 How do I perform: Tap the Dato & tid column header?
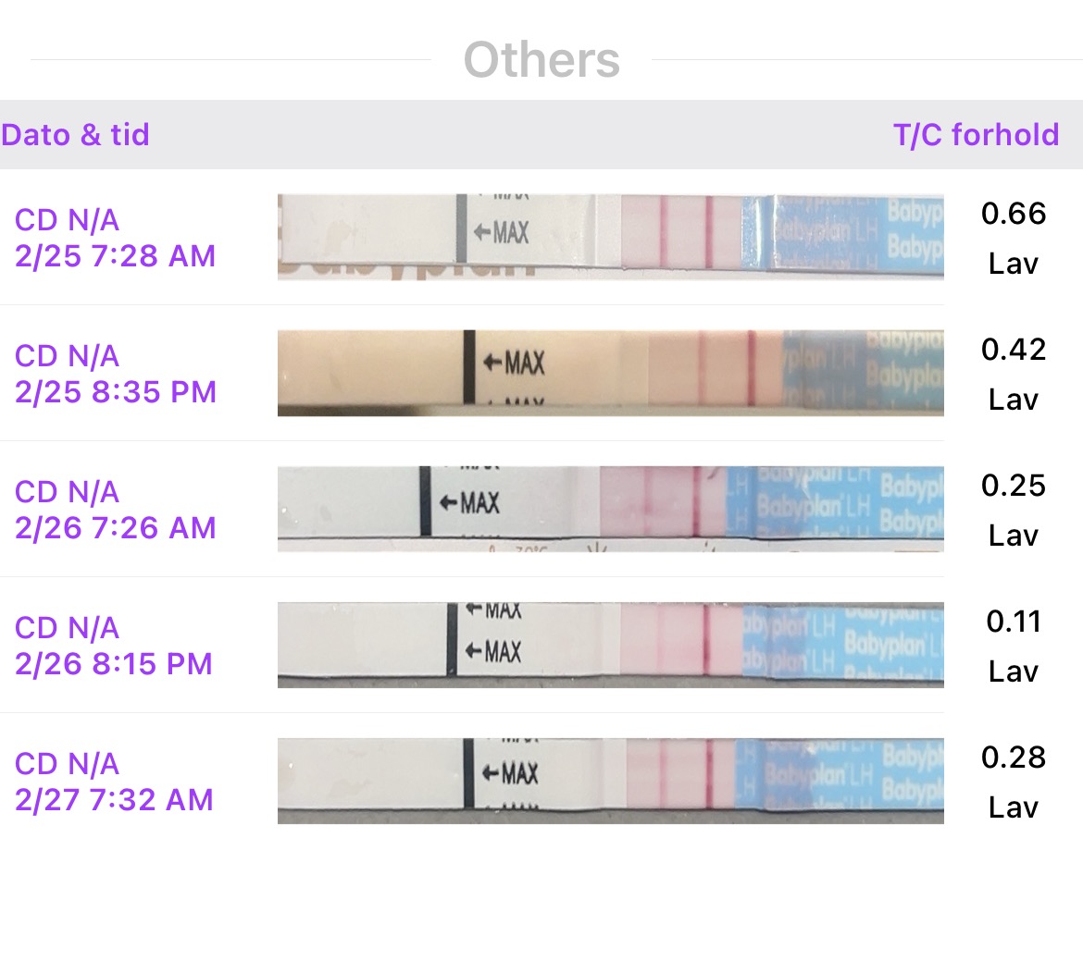click(x=76, y=135)
